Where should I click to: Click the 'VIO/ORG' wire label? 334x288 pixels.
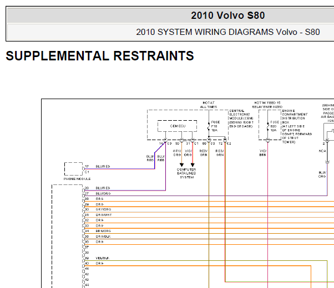[188, 153]
